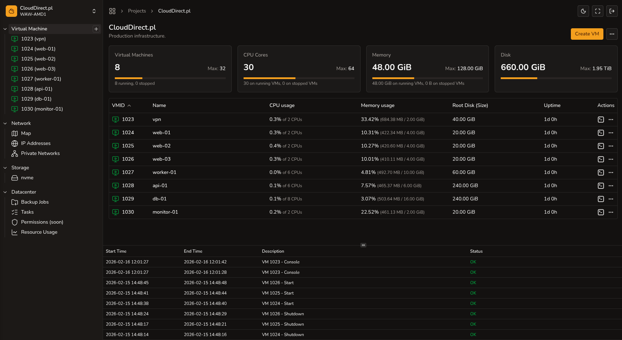
Task: Open the Network Map view
Action: point(26,133)
